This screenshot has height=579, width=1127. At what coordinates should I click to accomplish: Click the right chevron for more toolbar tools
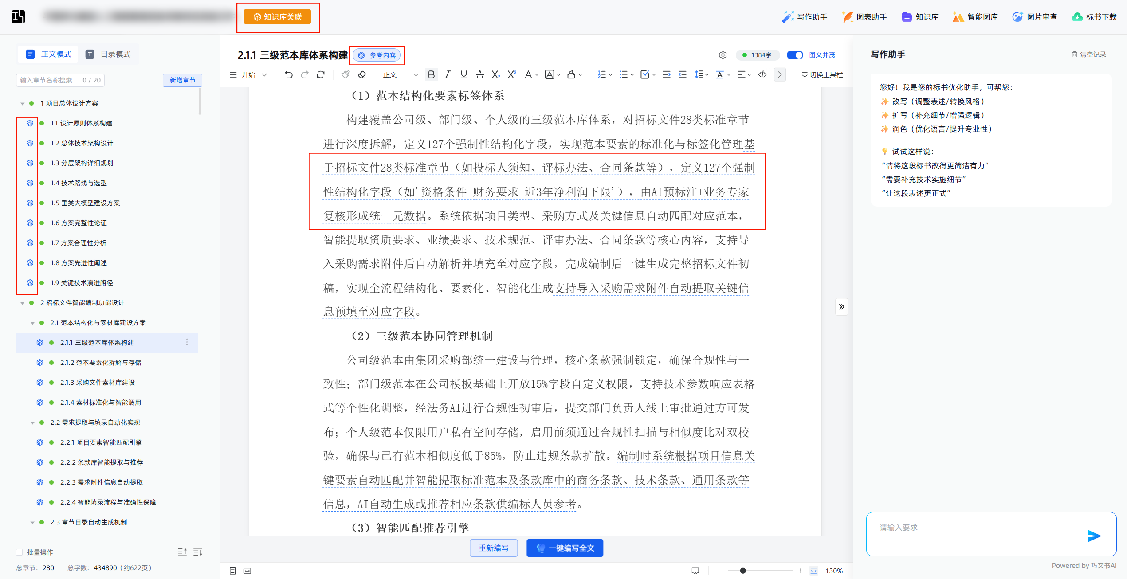pos(780,74)
